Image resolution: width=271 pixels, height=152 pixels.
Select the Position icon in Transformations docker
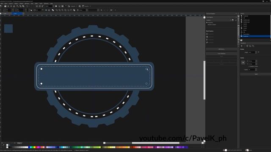pyautogui.click(x=242, y=46)
